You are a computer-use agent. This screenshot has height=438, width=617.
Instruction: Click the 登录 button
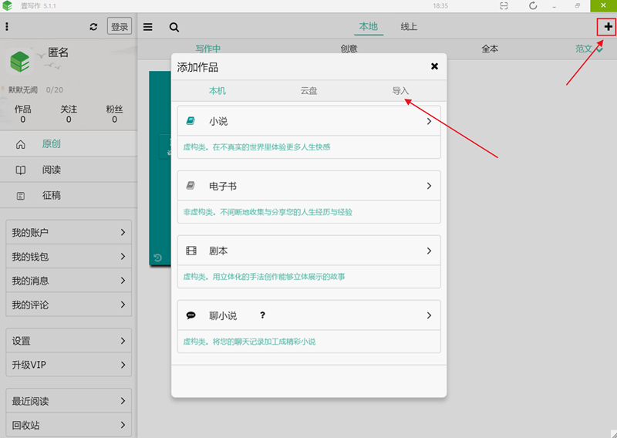120,26
